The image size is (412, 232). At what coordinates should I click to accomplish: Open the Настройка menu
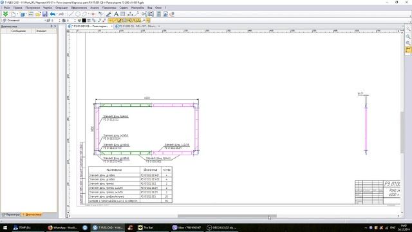(138, 8)
